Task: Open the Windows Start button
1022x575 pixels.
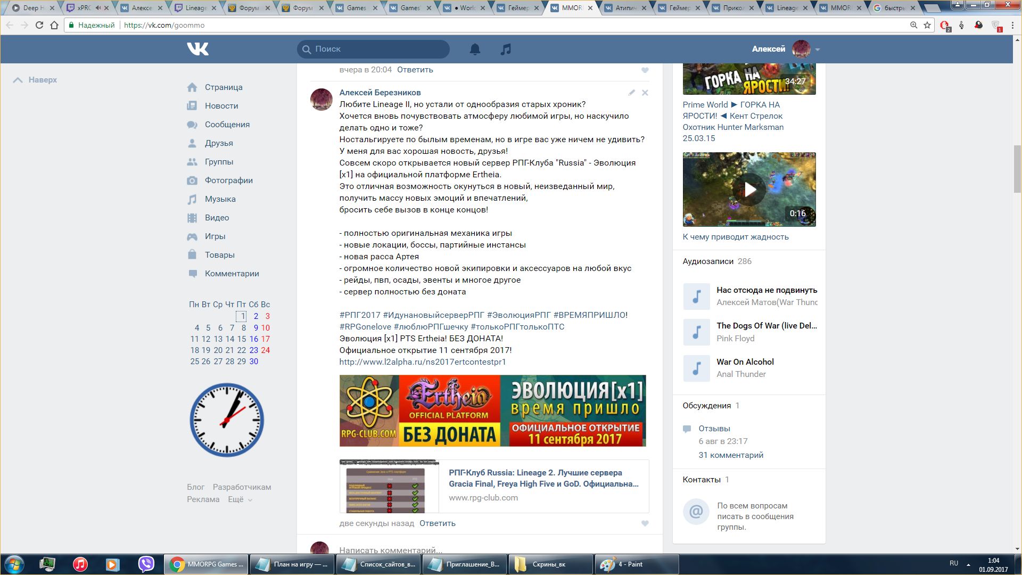Action: tap(14, 564)
